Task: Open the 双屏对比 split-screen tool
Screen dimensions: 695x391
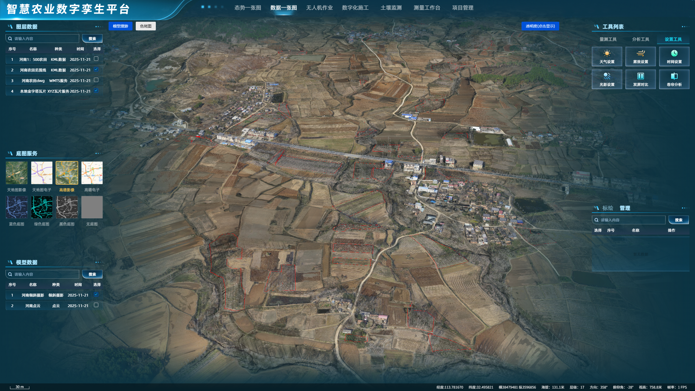Action: 640,79
